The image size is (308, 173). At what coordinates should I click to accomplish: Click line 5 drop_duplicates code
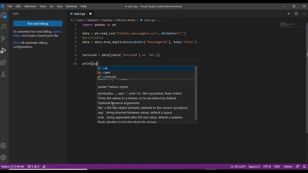pos(139,42)
